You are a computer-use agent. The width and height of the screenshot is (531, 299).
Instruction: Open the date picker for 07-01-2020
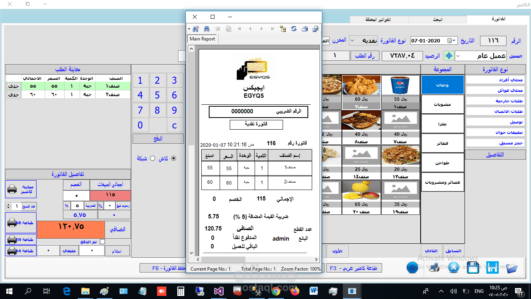[x=451, y=41]
